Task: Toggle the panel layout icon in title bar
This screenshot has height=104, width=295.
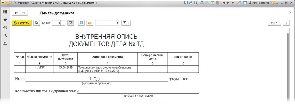Action: click(245, 3)
